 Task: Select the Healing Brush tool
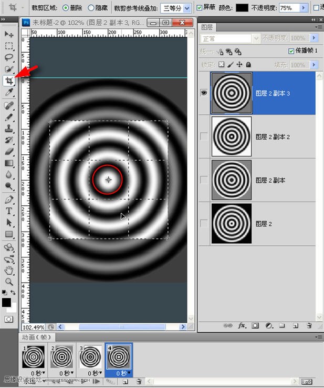(9, 106)
